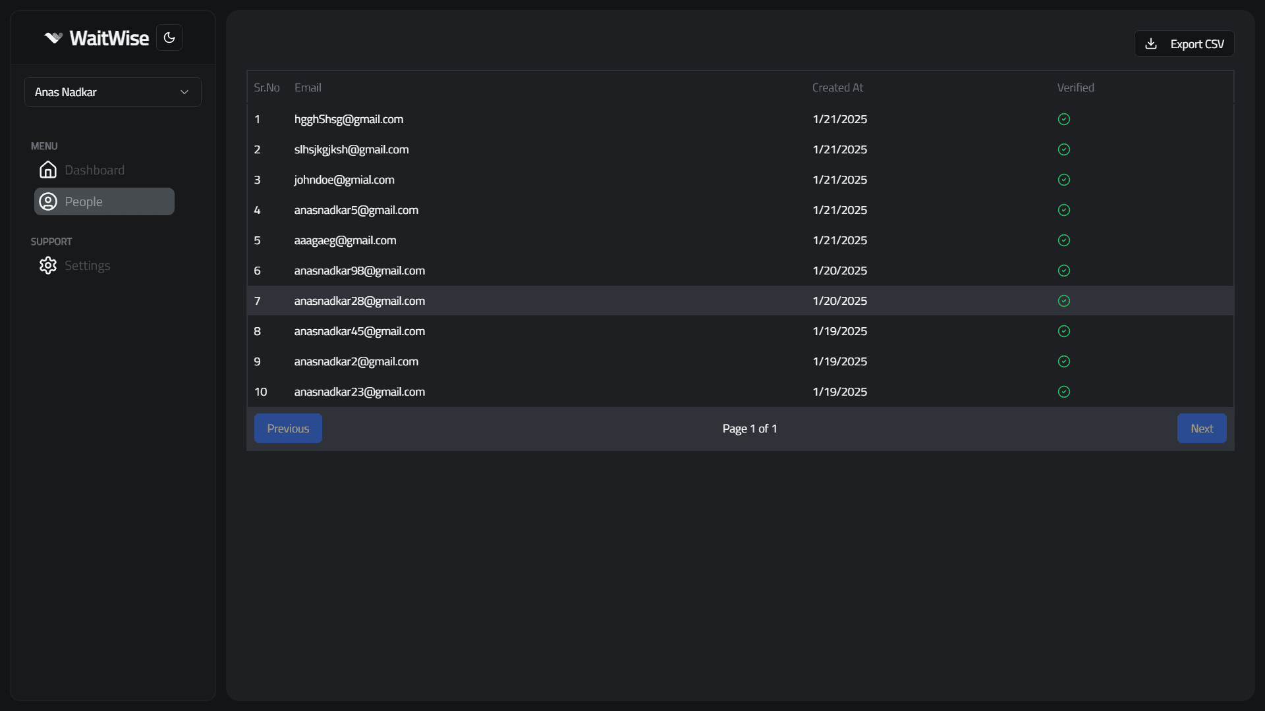The width and height of the screenshot is (1265, 711).
Task: Click the Dashboard home icon
Action: [x=48, y=170]
